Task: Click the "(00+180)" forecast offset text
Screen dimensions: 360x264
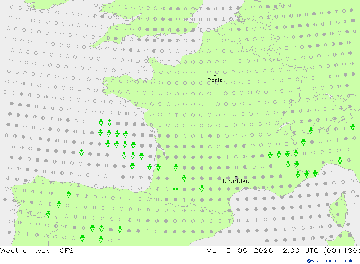Action: pyautogui.click(x=342, y=250)
